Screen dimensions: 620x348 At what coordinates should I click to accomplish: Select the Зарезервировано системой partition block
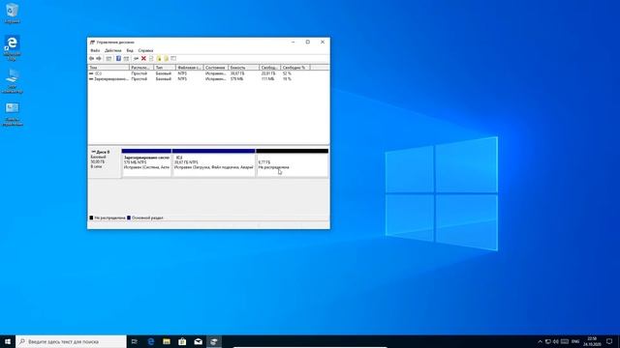click(146, 163)
